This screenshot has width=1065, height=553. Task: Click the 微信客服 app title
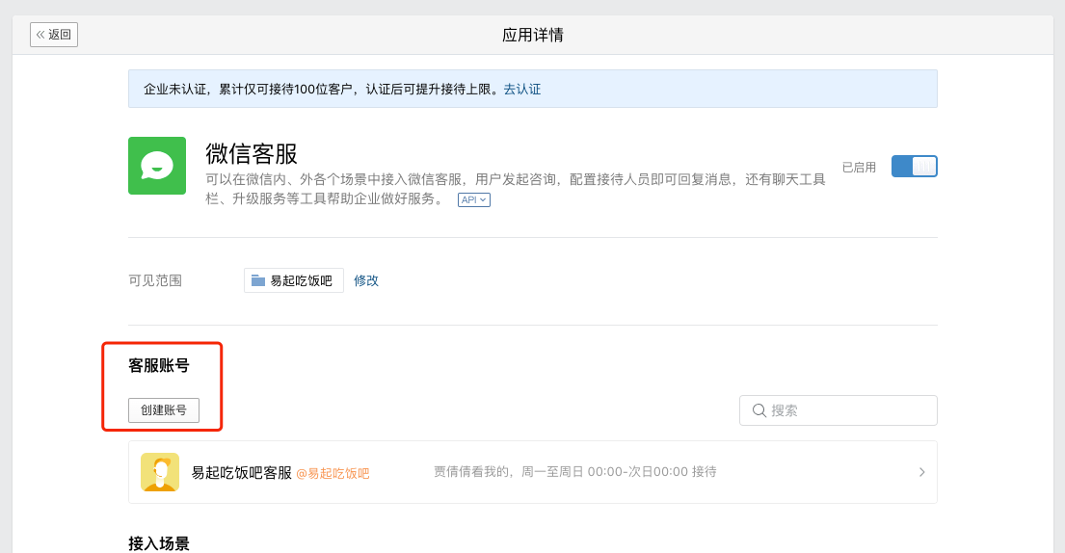[x=252, y=153]
